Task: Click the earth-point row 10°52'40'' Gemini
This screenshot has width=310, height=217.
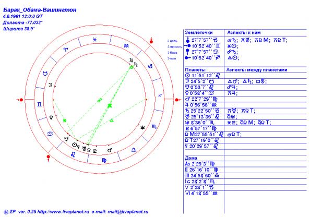Action: pos(202,46)
